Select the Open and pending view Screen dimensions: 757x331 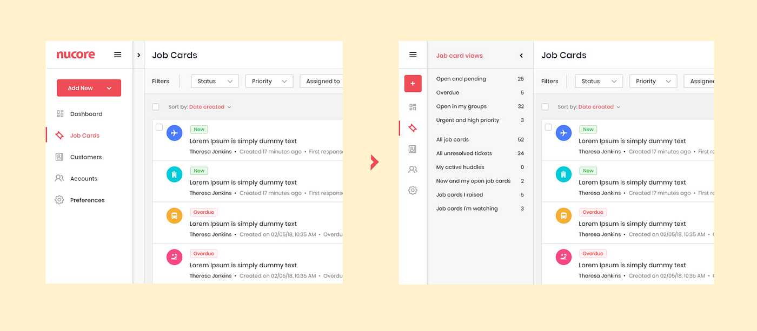click(x=480, y=79)
